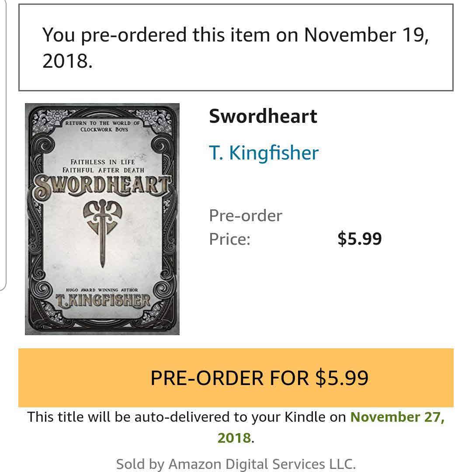The height and width of the screenshot is (472, 472).
Task: Click "Hugo Award Winning Author" text on the cover
Action: point(102,290)
